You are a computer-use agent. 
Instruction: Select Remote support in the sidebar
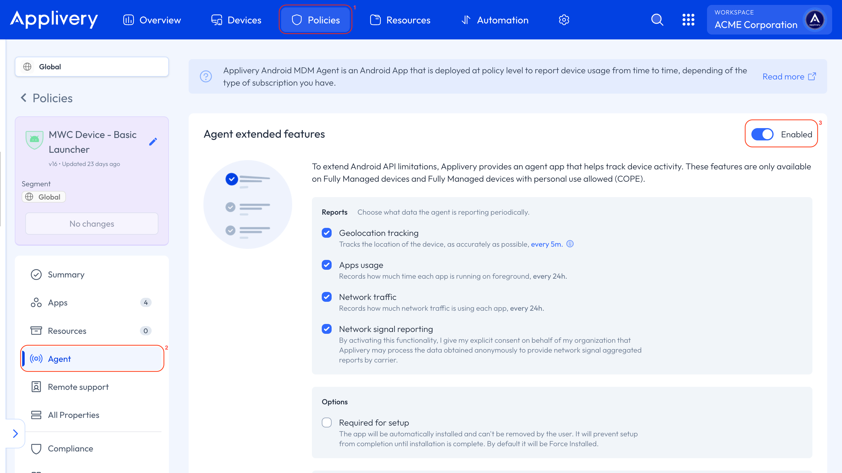pos(78,387)
